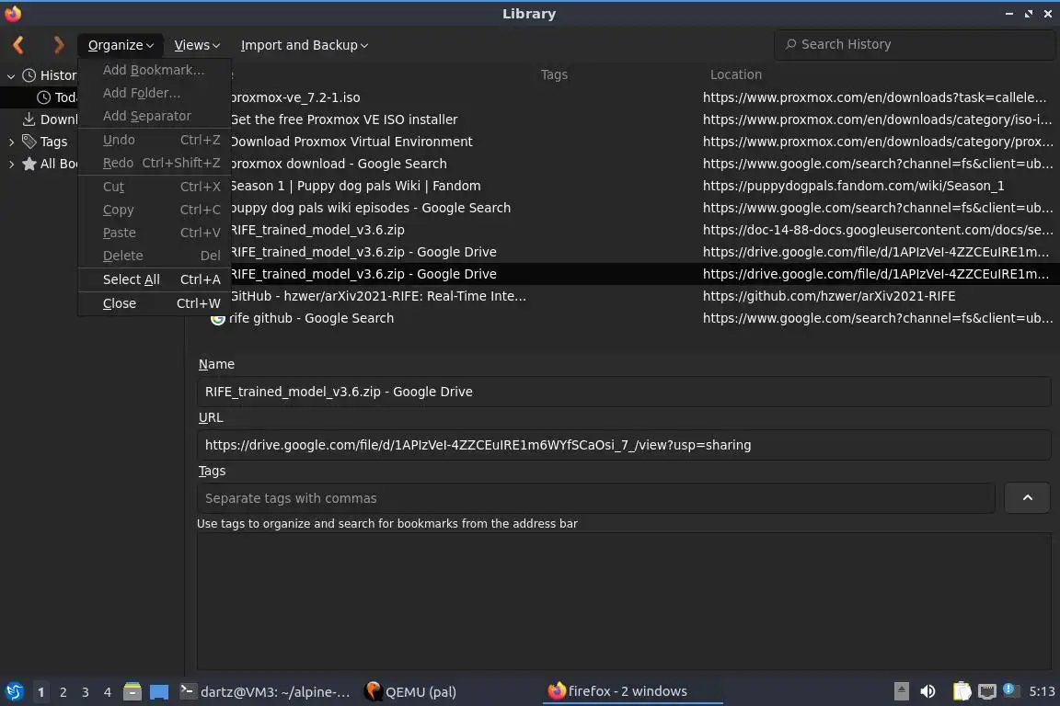Screen dimensions: 1060x706
Task: Choose Select All from Organize menu
Action: (x=155, y=279)
